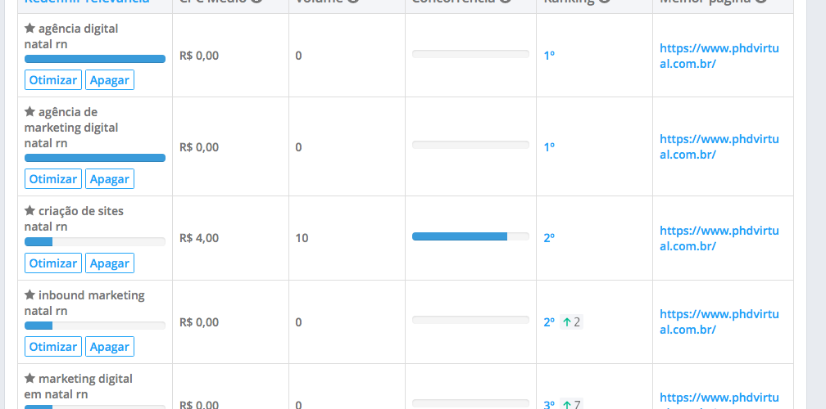Click star icon beside marketing digital em natal
This screenshot has width=826, height=409.
pos(29,378)
